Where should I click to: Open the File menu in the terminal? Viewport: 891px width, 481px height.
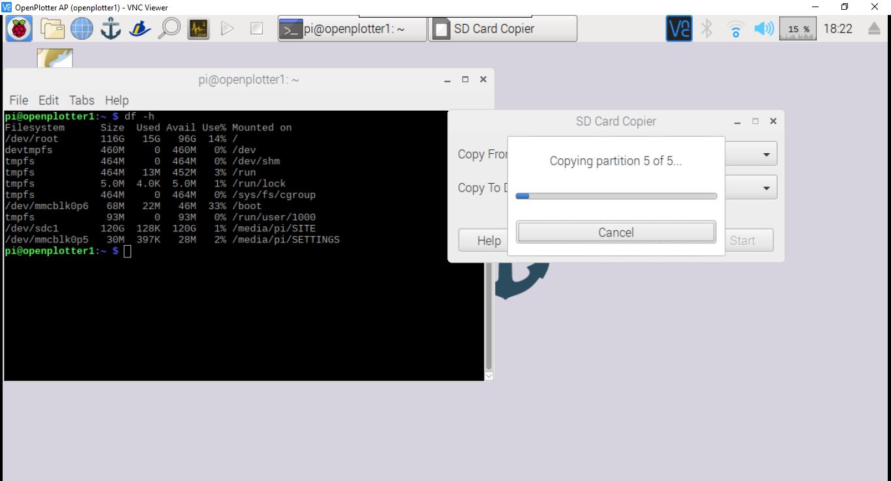(18, 100)
